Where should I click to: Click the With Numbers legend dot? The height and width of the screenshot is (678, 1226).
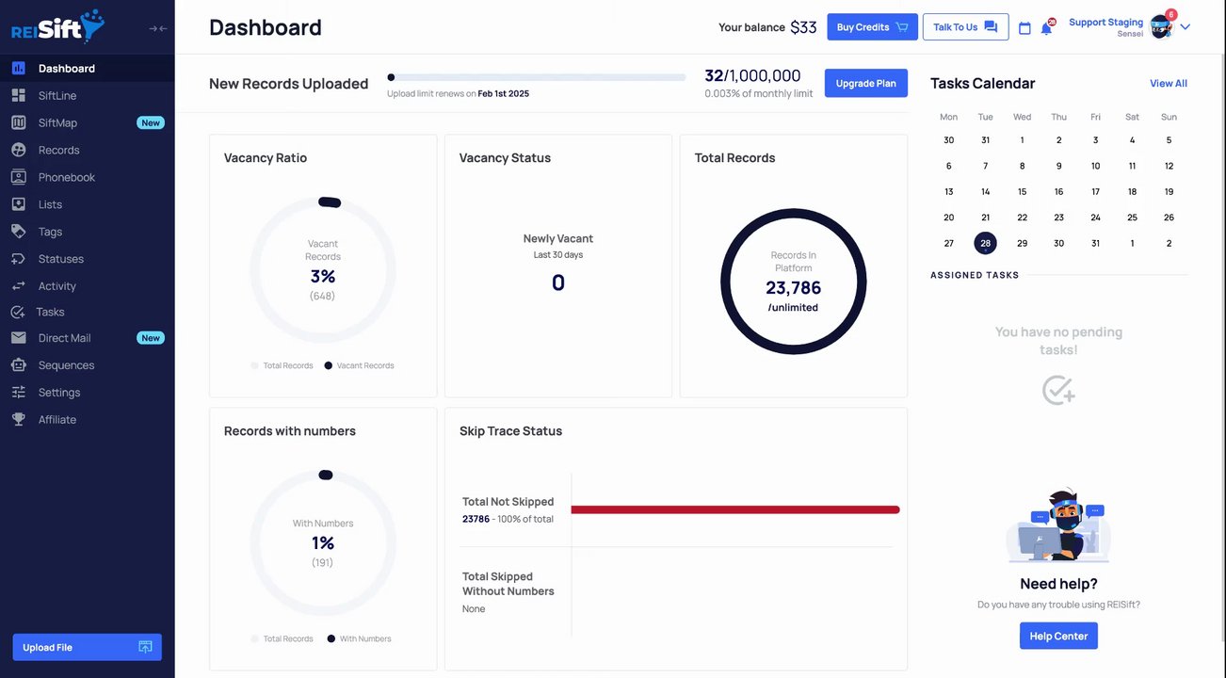(331, 638)
